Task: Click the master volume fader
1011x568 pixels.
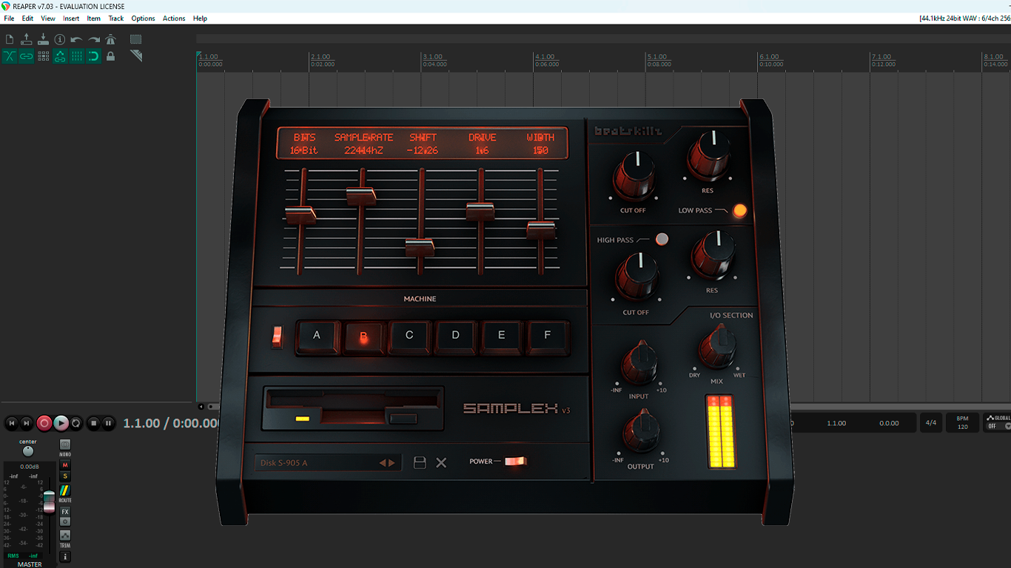Action: (49, 501)
